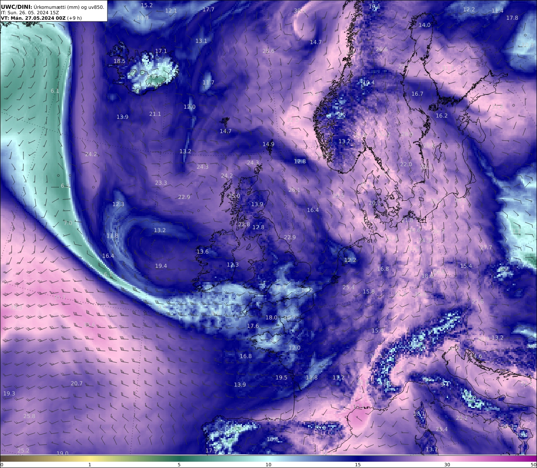Select the 15.8 value over Germany
Screen dimensions: 537x468
[369, 291]
